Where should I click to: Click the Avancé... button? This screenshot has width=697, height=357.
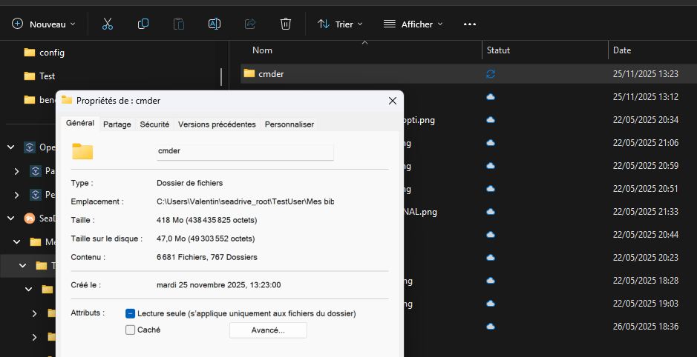(x=268, y=330)
